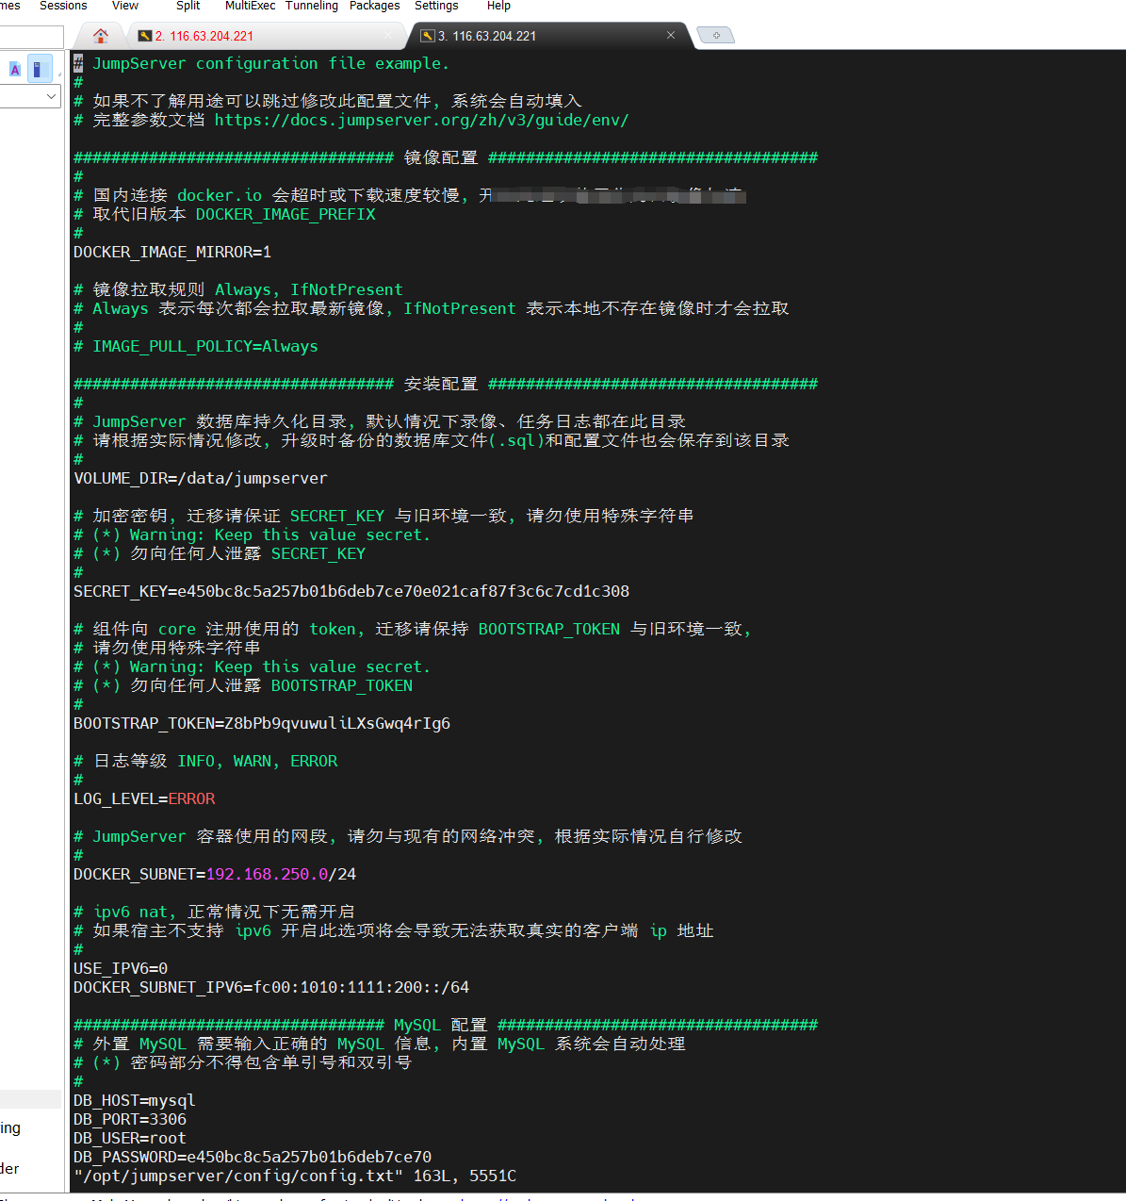The width and height of the screenshot is (1126, 1201).
Task: Open the Sessions menu
Action: coord(63,6)
